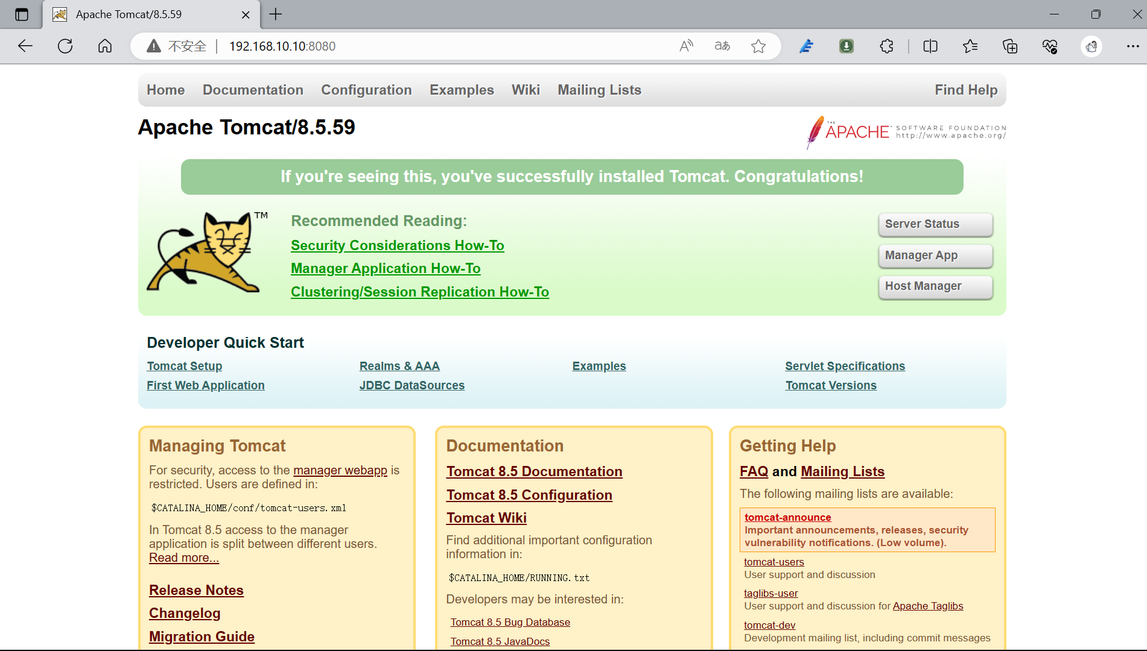Open FAQ link in Getting Help

754,471
